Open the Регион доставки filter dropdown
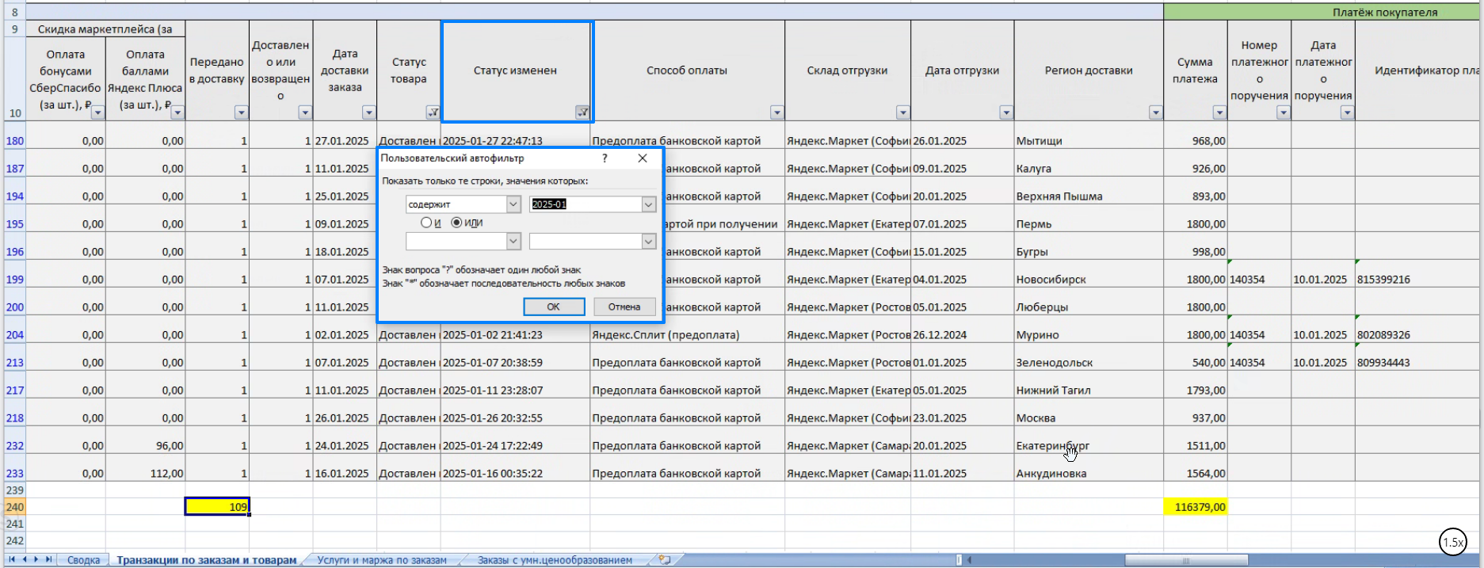Screen dimensions: 1484x568 tap(1155, 112)
